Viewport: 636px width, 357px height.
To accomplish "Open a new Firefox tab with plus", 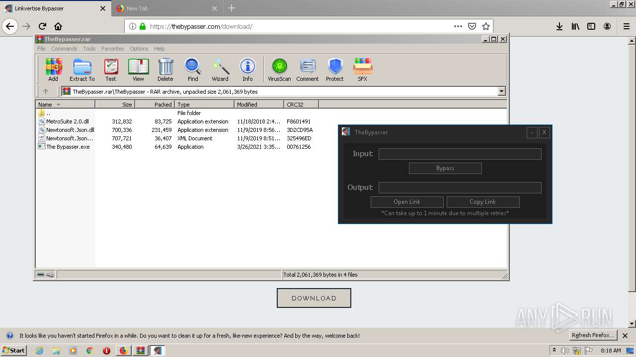I will tap(232, 8).
